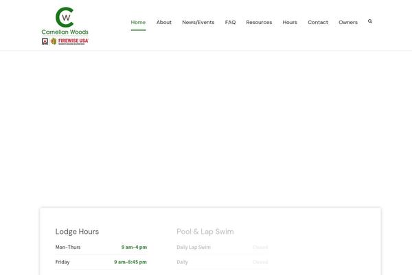This screenshot has height=275, width=412.
Task: Select the 9 am–8:45 pm hours text
Action: click(x=130, y=262)
